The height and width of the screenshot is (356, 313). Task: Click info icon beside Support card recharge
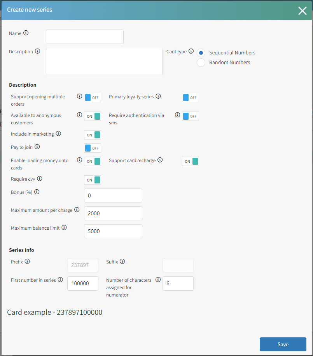tap(160, 160)
